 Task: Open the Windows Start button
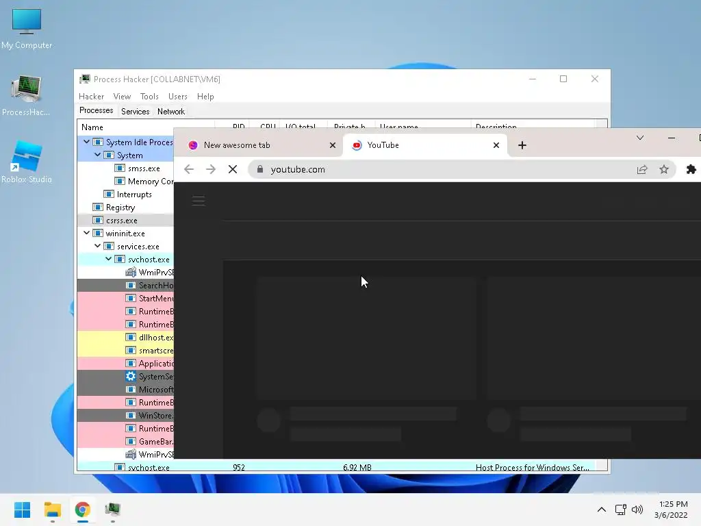22,510
